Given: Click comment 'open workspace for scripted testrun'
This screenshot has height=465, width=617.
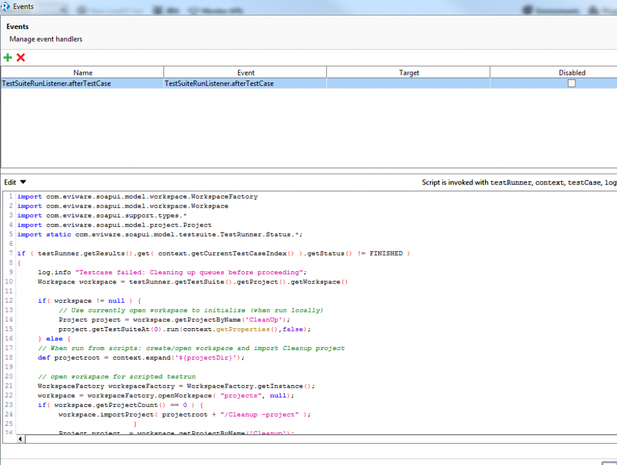Looking at the screenshot, I should pos(116,377).
